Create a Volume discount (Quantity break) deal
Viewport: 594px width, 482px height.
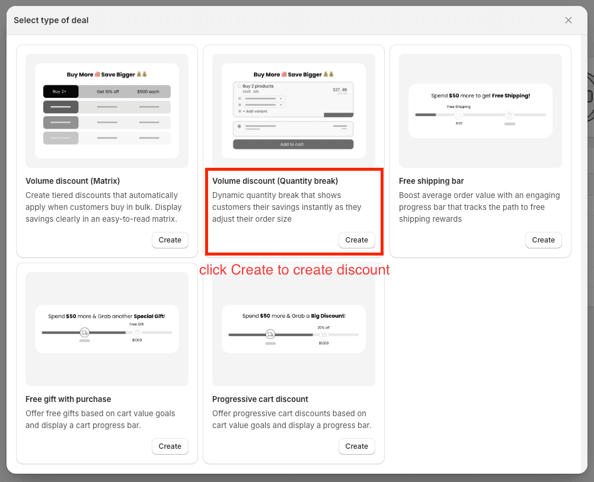(x=356, y=240)
